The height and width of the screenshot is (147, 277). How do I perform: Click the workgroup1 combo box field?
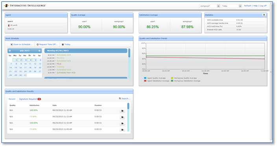[209, 6]
